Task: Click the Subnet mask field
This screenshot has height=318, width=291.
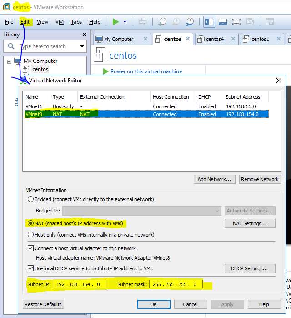Action: 176,284
